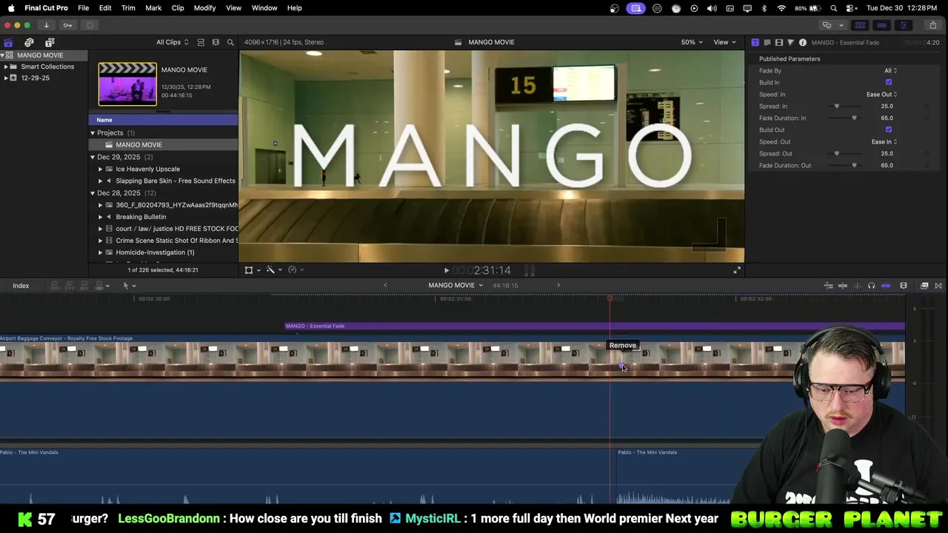
Task: Click the Share export icon
Action: 932,25
